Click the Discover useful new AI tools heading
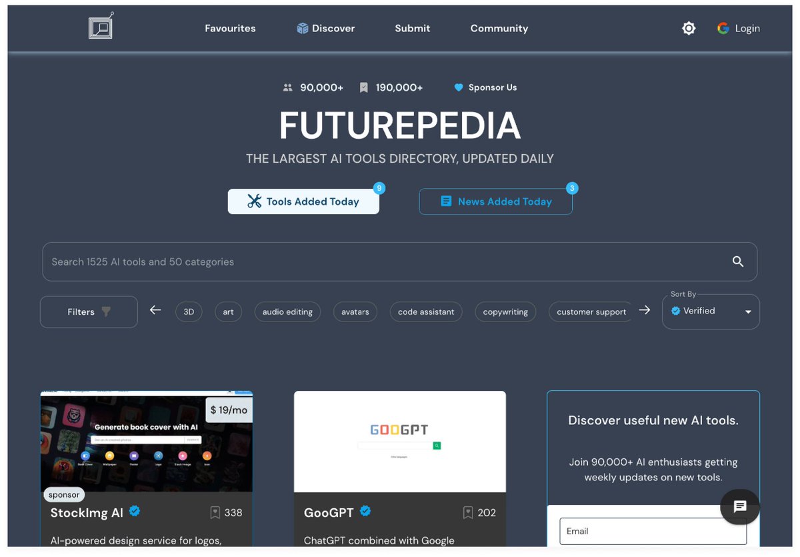Screen dimensions: 800x557 pos(653,420)
